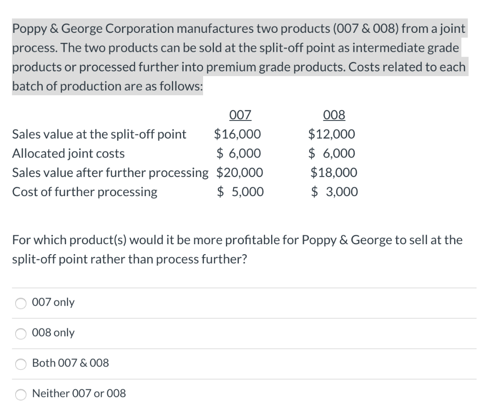Click the "007 only" answer text
This screenshot has height=418, width=487.
coord(53,302)
